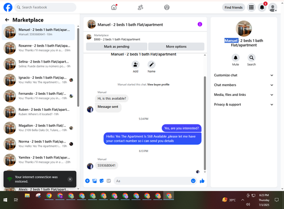Open Task View on the taskbar
The width and height of the screenshot is (284, 209).
point(16,200)
